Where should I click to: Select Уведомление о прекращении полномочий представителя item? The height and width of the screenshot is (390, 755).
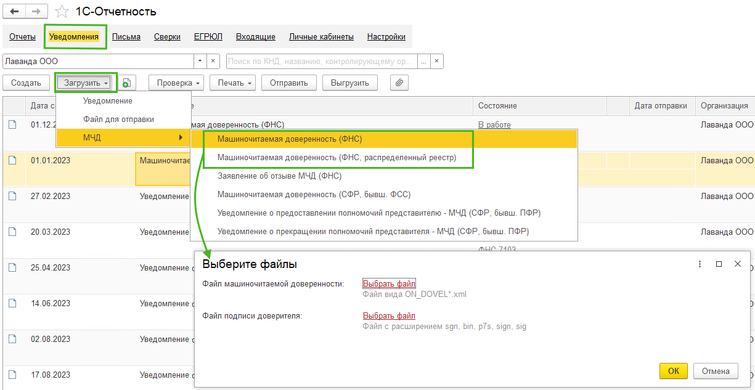point(383,232)
